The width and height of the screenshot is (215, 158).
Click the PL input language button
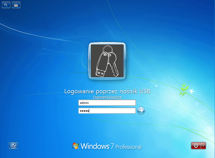coord(6,5)
